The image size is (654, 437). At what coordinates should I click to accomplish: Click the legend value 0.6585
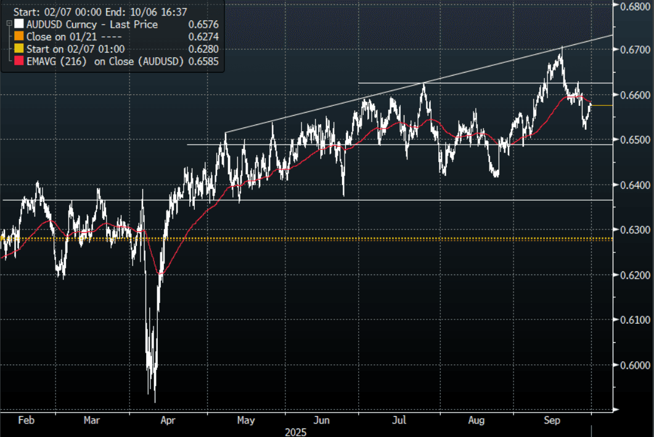tap(203, 62)
